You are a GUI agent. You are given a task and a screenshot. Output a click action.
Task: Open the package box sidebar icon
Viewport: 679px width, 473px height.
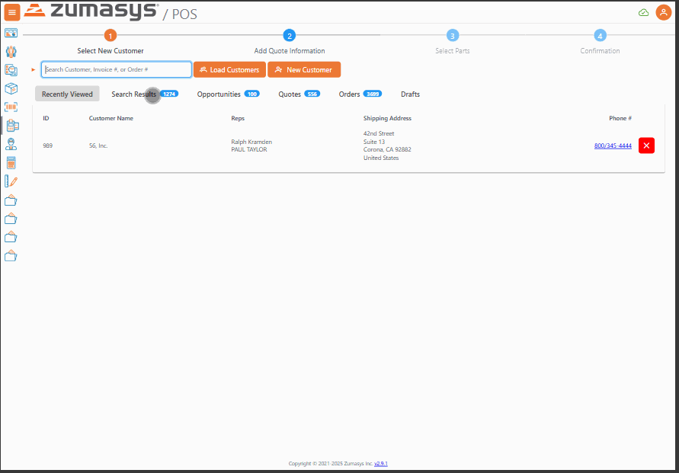click(11, 88)
